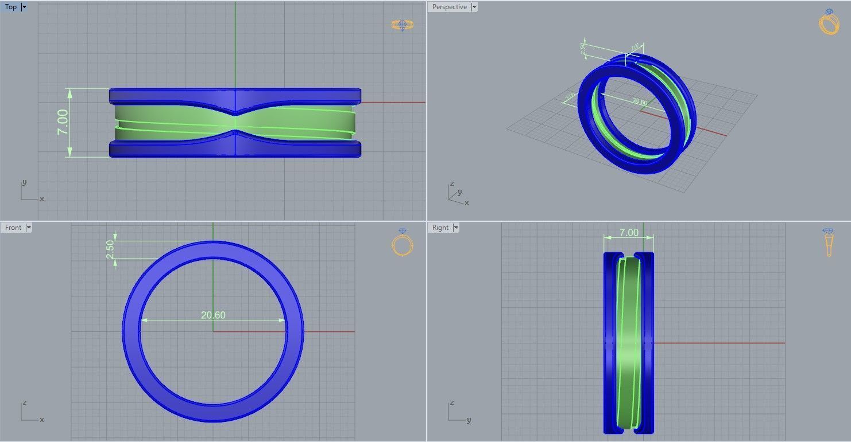Viewport: 851px width, 442px height.
Task: Select the green band in Right viewport
Action: pos(629,343)
